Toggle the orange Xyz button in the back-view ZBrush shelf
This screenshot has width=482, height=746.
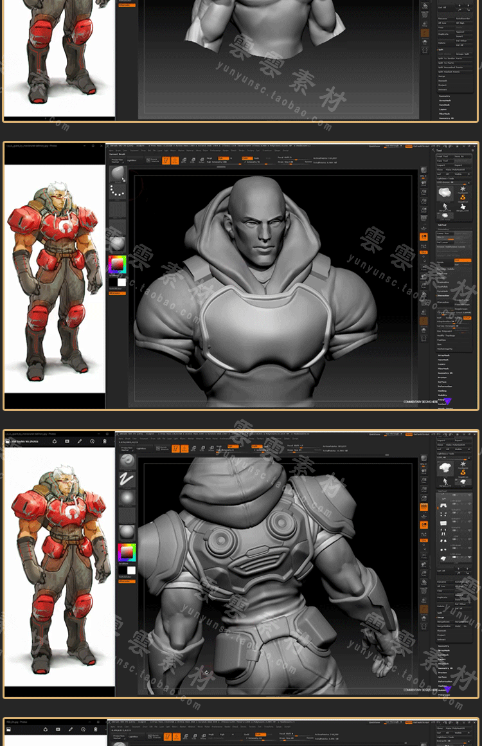424,540
